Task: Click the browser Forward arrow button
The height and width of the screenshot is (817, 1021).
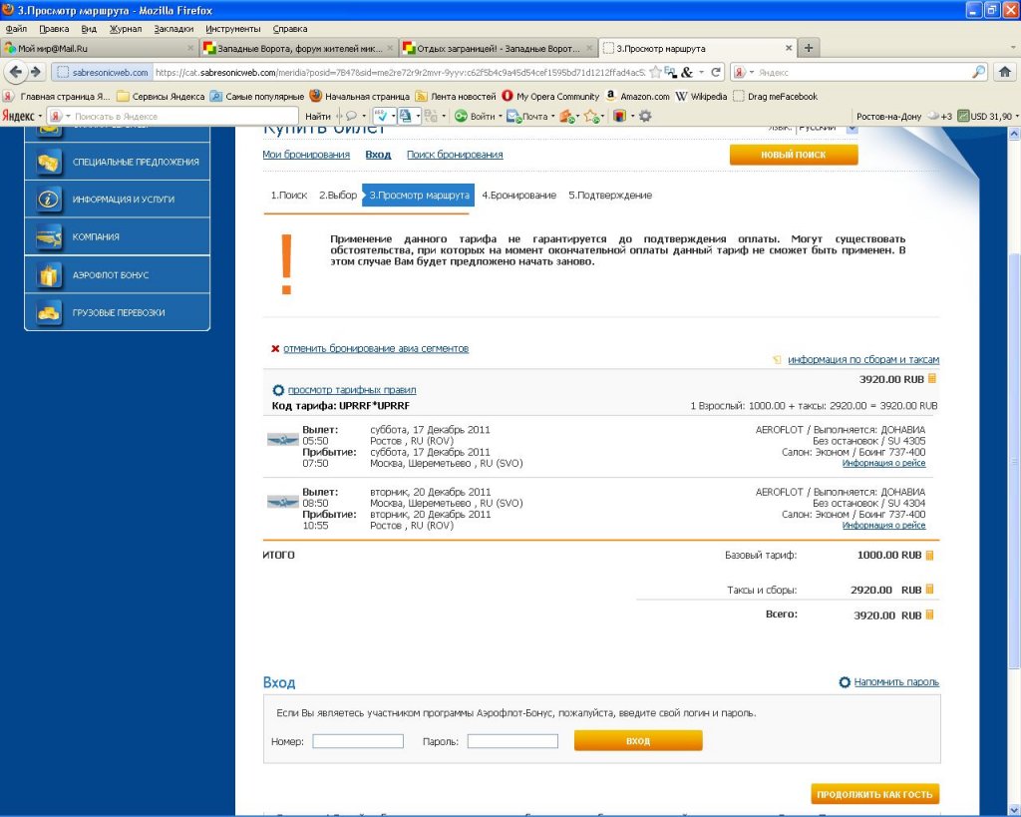Action: pyautogui.click(x=35, y=72)
